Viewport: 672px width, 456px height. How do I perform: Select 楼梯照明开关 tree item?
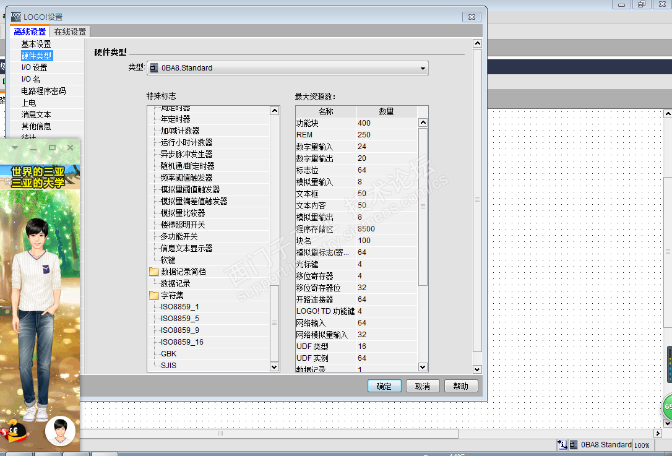[183, 225]
